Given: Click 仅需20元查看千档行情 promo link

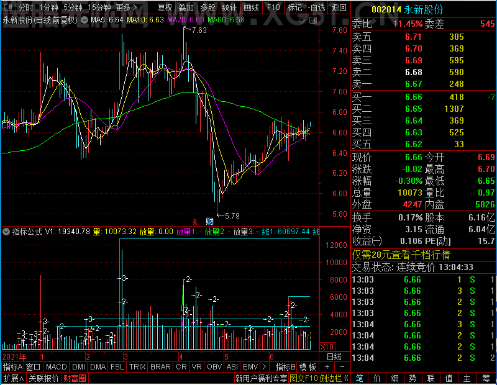Looking at the screenshot, I should [401, 255].
